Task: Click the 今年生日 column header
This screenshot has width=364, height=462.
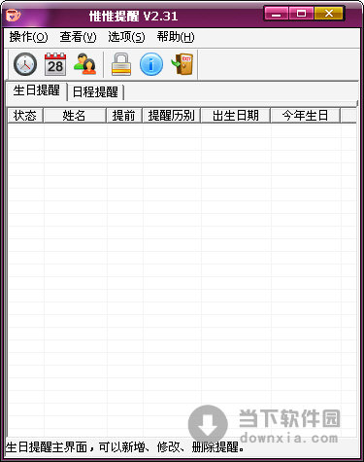Action: pos(305,116)
